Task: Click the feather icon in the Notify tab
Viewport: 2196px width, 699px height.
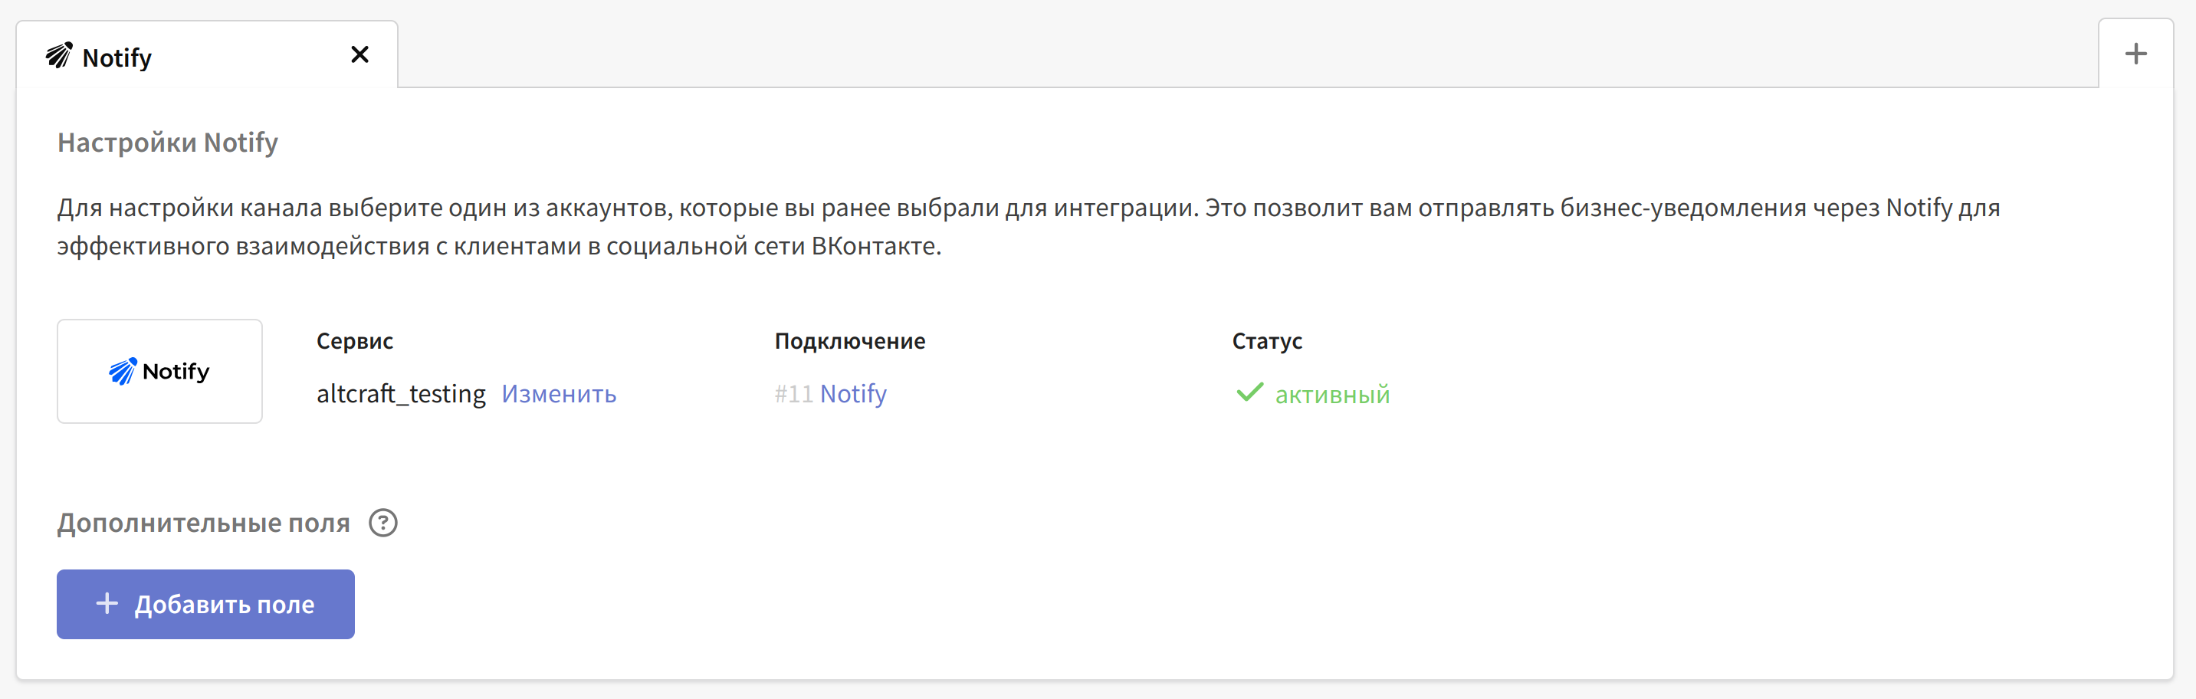Action: pyautogui.click(x=59, y=55)
